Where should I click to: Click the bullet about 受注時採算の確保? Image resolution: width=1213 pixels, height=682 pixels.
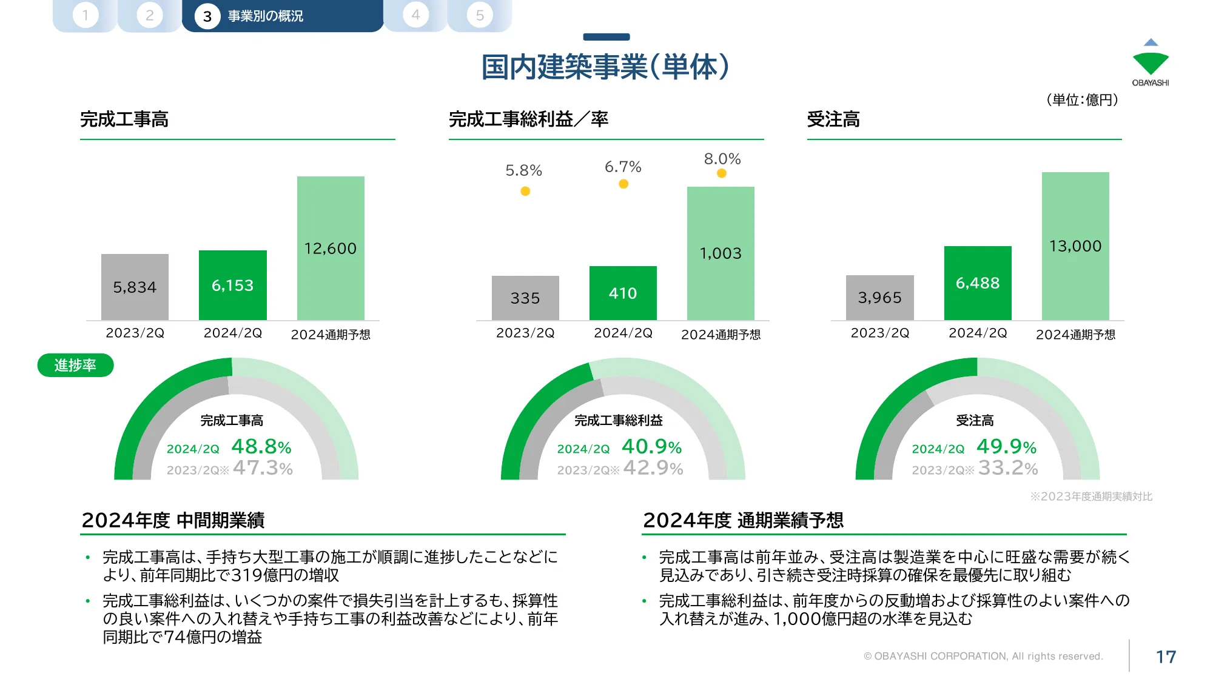coord(895,566)
